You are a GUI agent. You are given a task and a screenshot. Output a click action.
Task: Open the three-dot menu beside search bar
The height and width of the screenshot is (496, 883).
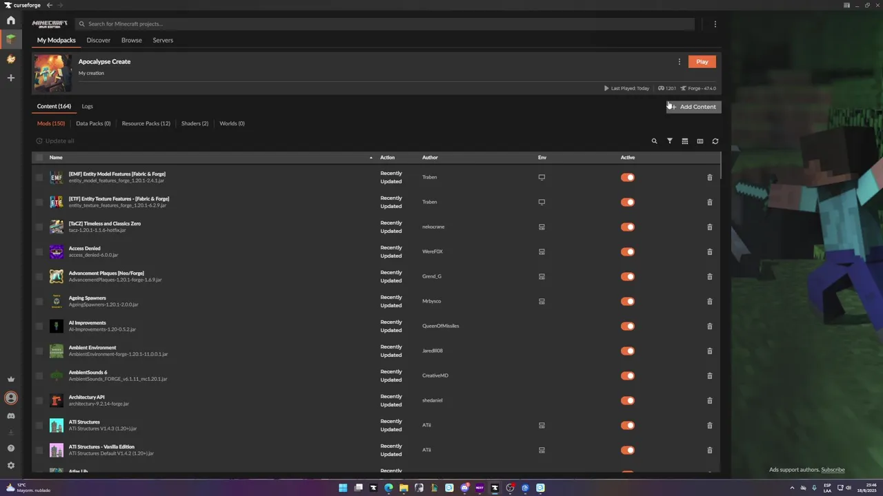click(x=715, y=24)
